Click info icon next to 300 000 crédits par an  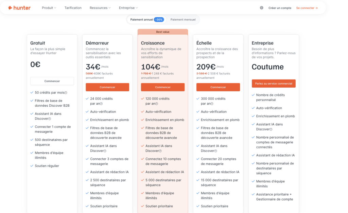tap(212, 104)
